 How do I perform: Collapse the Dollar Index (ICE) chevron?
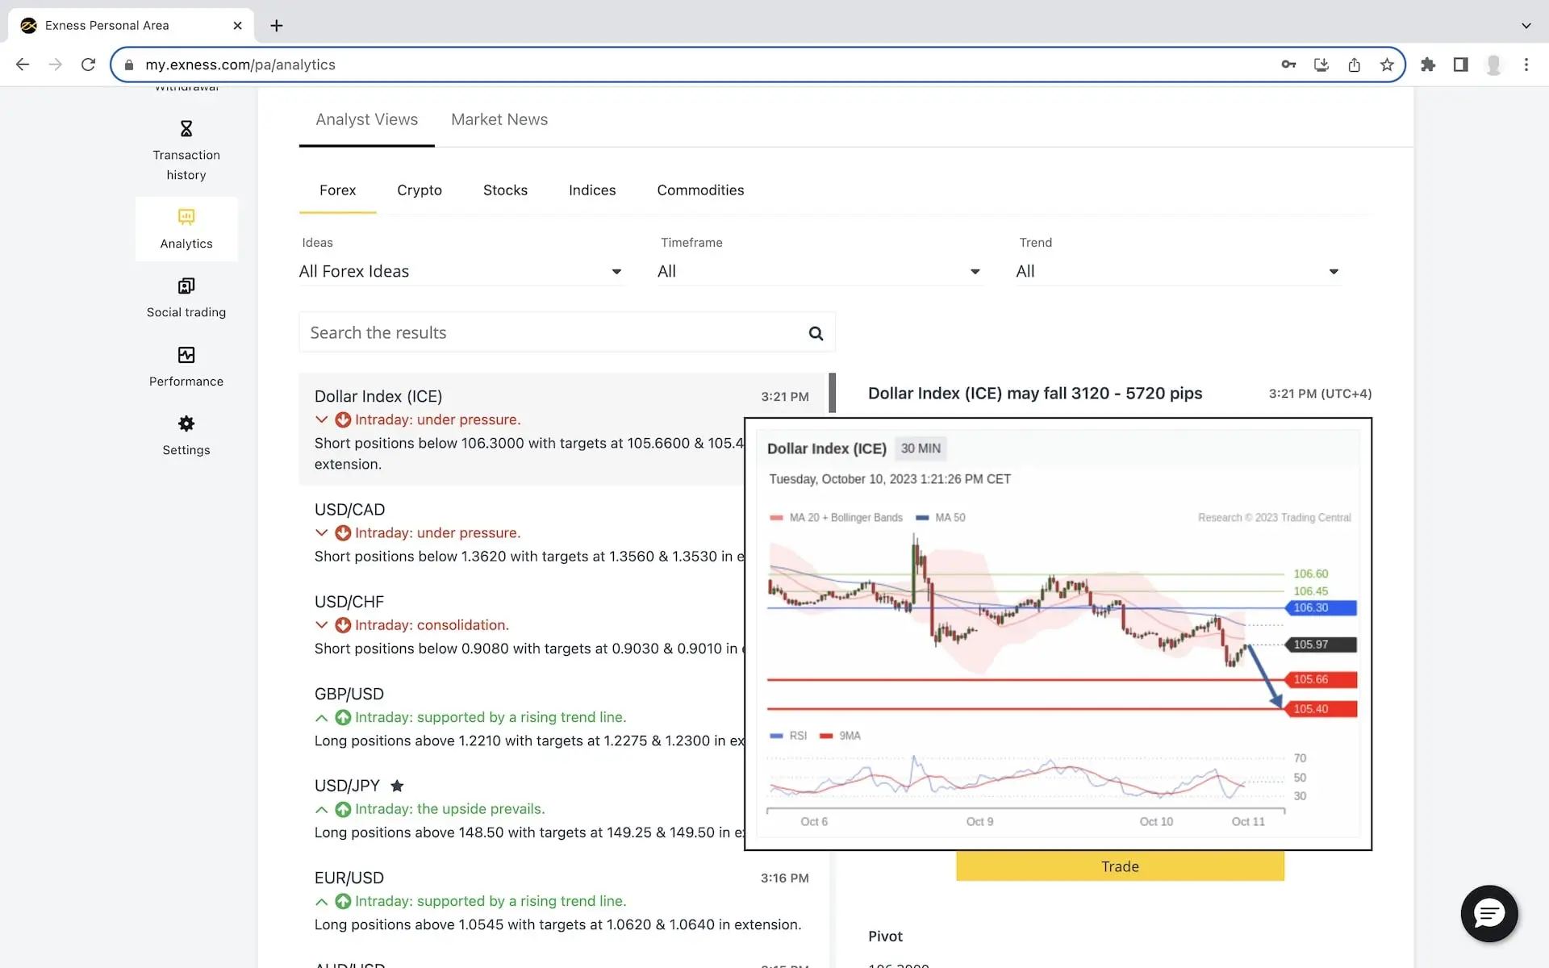pyautogui.click(x=321, y=419)
